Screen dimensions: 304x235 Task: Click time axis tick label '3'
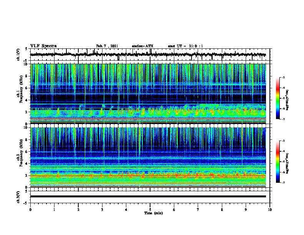coord(102,210)
